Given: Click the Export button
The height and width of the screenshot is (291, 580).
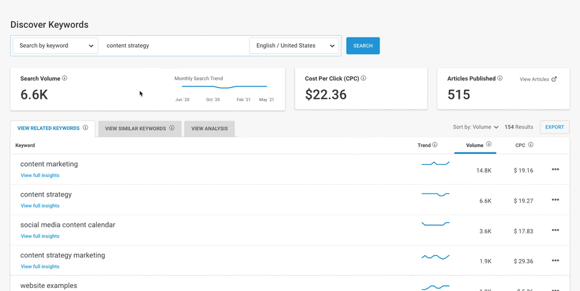Looking at the screenshot, I should [x=554, y=127].
